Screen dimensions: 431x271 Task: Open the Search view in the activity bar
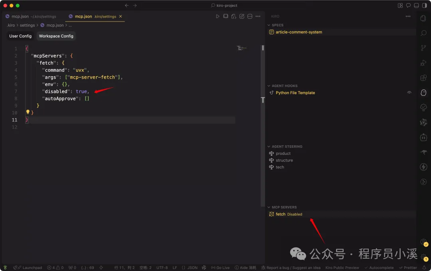coord(423,33)
